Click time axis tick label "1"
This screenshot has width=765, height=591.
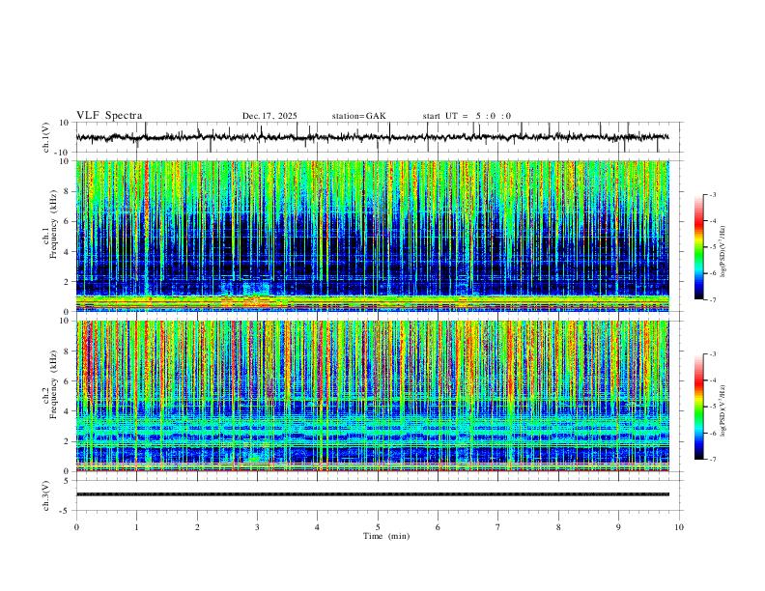coord(136,527)
